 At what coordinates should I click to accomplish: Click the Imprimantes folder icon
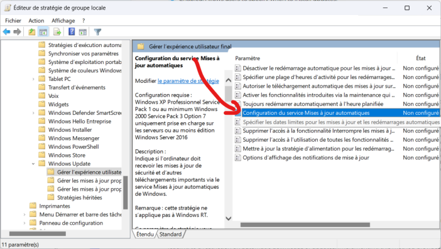point(33,206)
